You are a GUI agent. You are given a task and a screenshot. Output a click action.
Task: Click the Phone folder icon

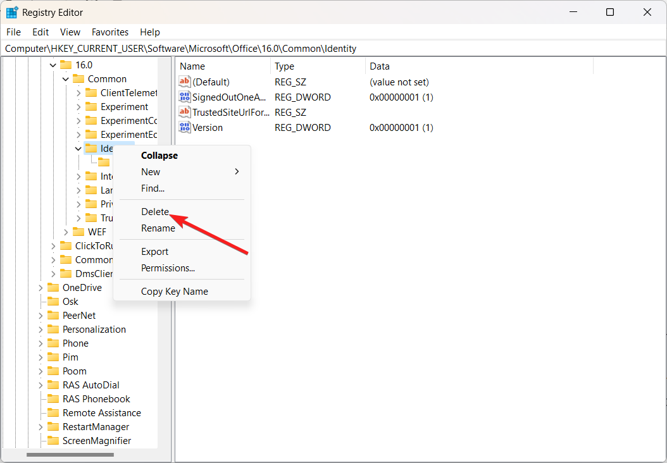tap(53, 343)
